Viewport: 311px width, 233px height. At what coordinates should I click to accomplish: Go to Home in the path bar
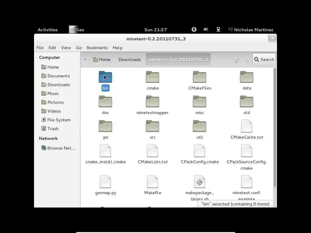(x=102, y=59)
